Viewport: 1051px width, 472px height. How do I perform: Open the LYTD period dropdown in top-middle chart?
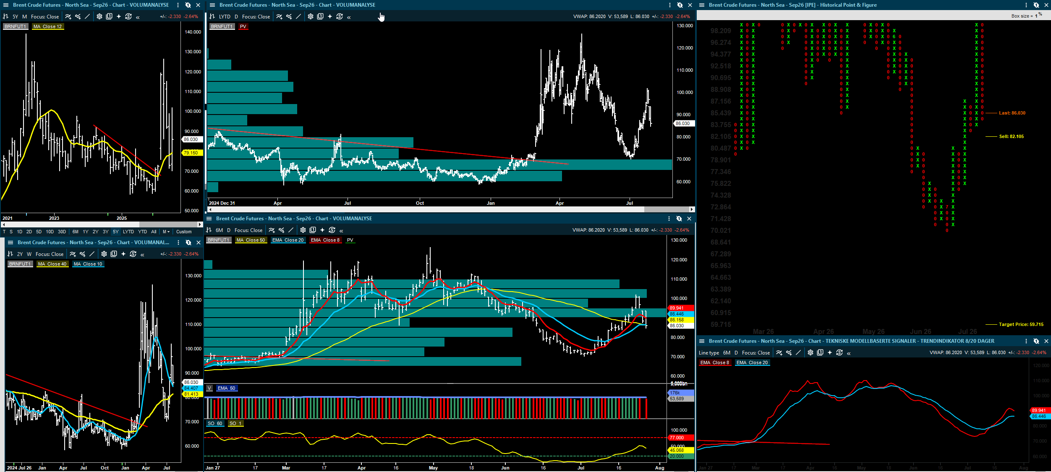225,17
